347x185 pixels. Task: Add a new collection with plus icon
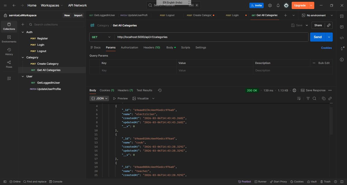23,25
